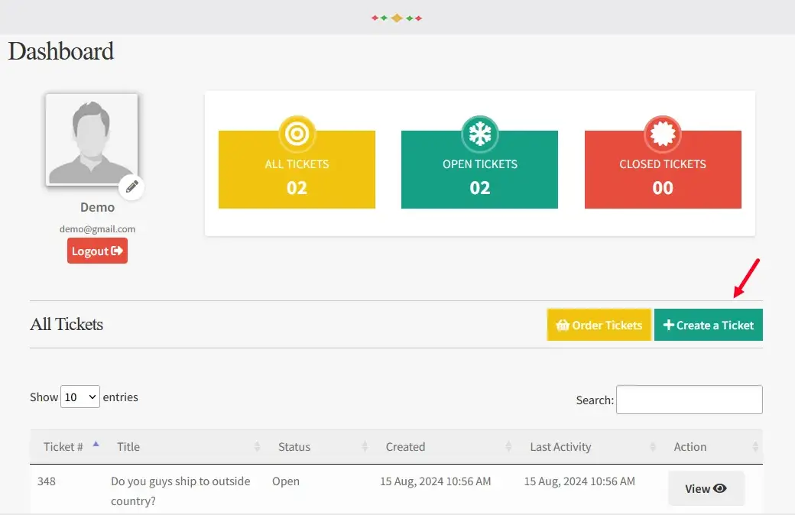Screen dimensions: 795x515
Task: Sort table by Action column
Action: pyautogui.click(x=712, y=446)
